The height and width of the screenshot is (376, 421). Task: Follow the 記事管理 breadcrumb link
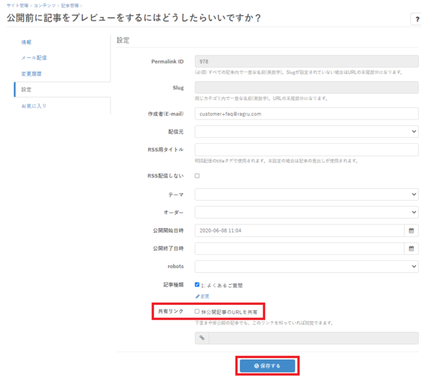click(x=70, y=5)
